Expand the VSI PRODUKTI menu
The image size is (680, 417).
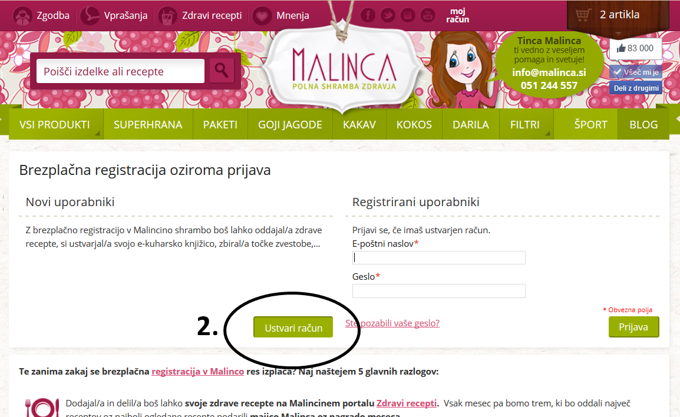coord(55,124)
